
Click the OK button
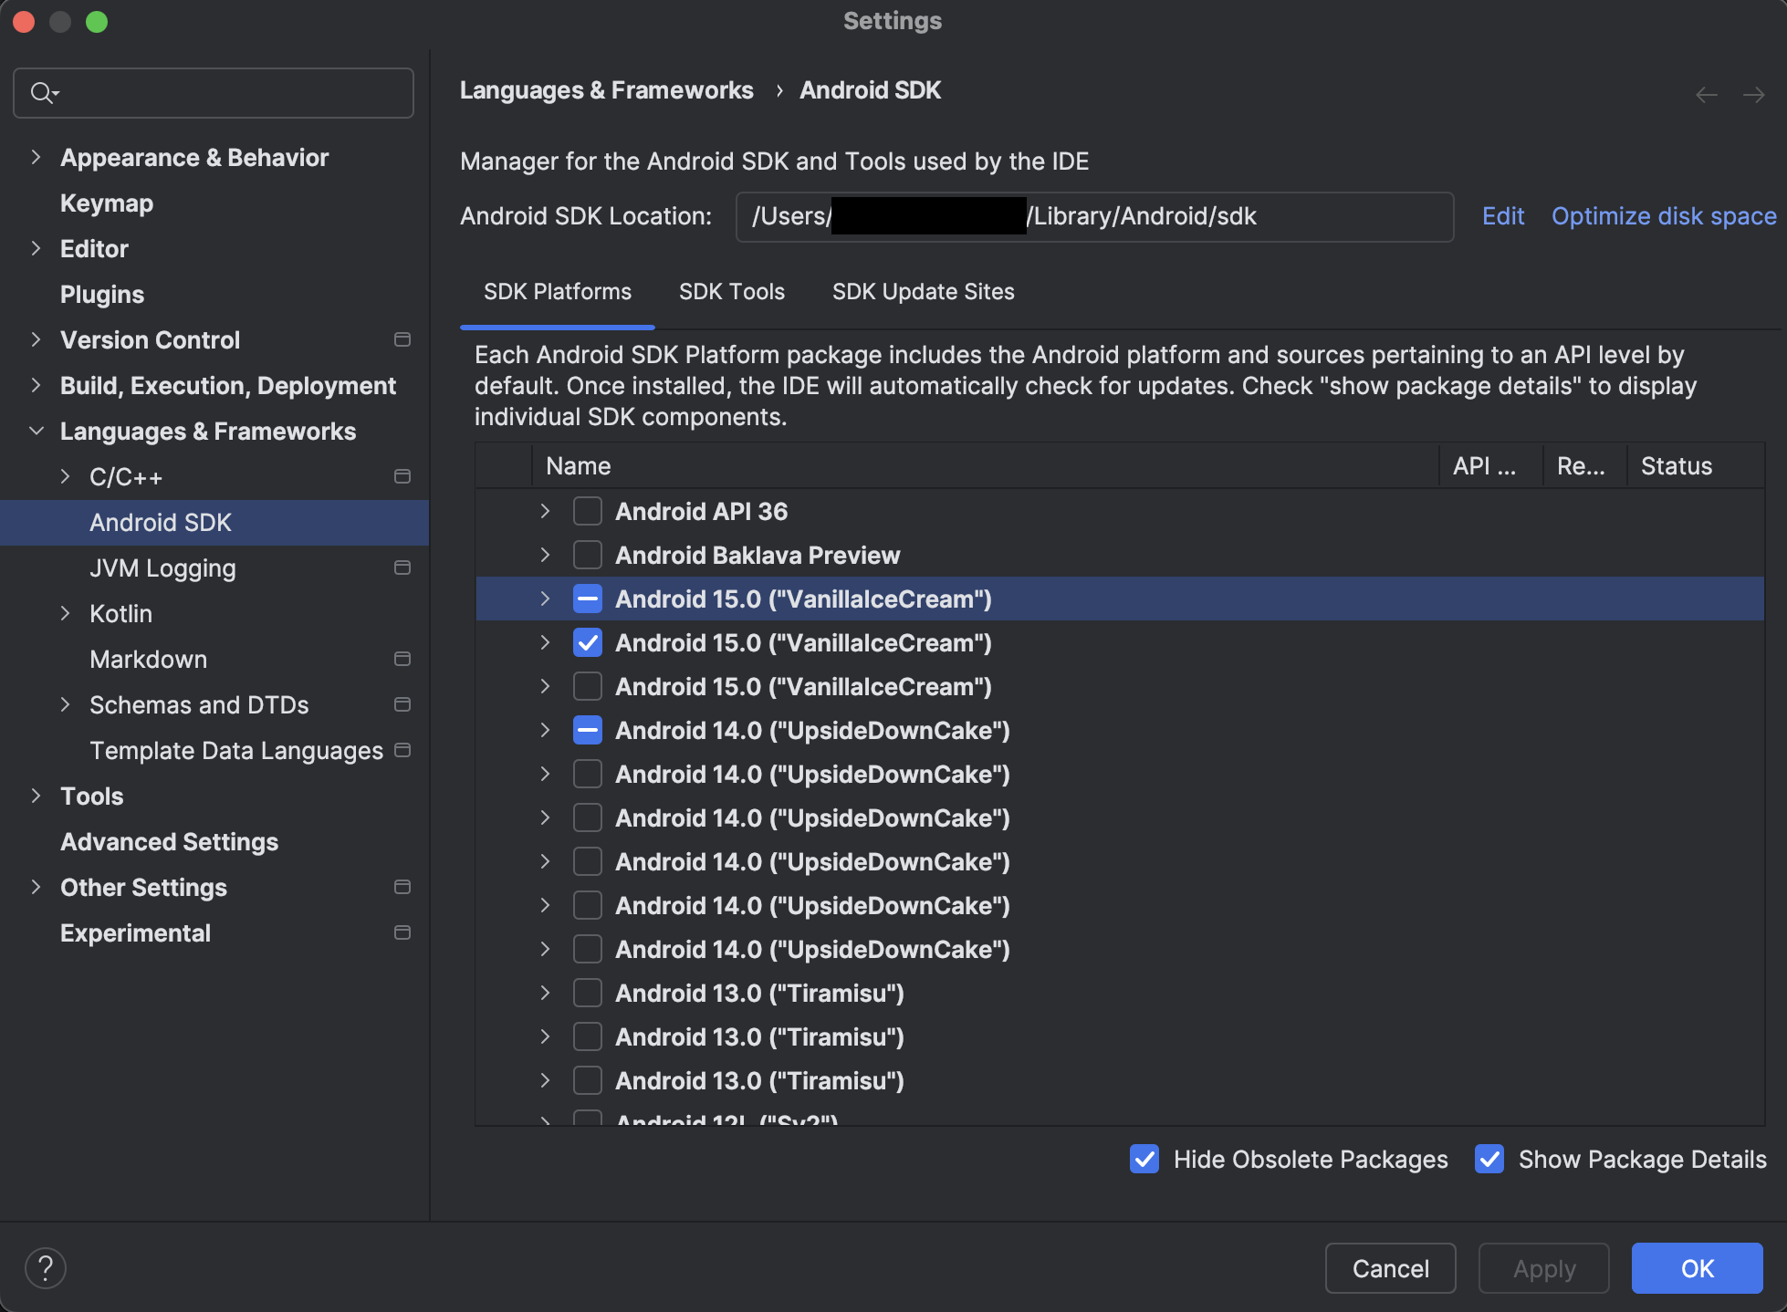pyautogui.click(x=1697, y=1268)
